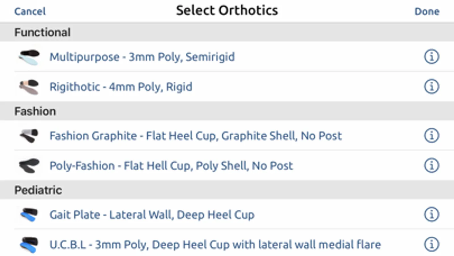Click the Multipurpose orthotic thumbnail image
The width and height of the screenshot is (454, 256).
29,57
